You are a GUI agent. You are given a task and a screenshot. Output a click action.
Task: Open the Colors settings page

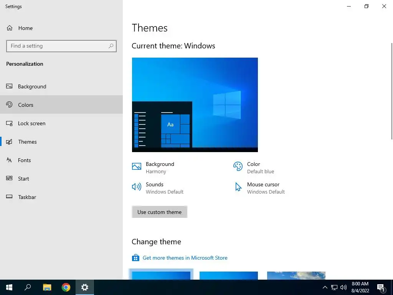(61, 104)
